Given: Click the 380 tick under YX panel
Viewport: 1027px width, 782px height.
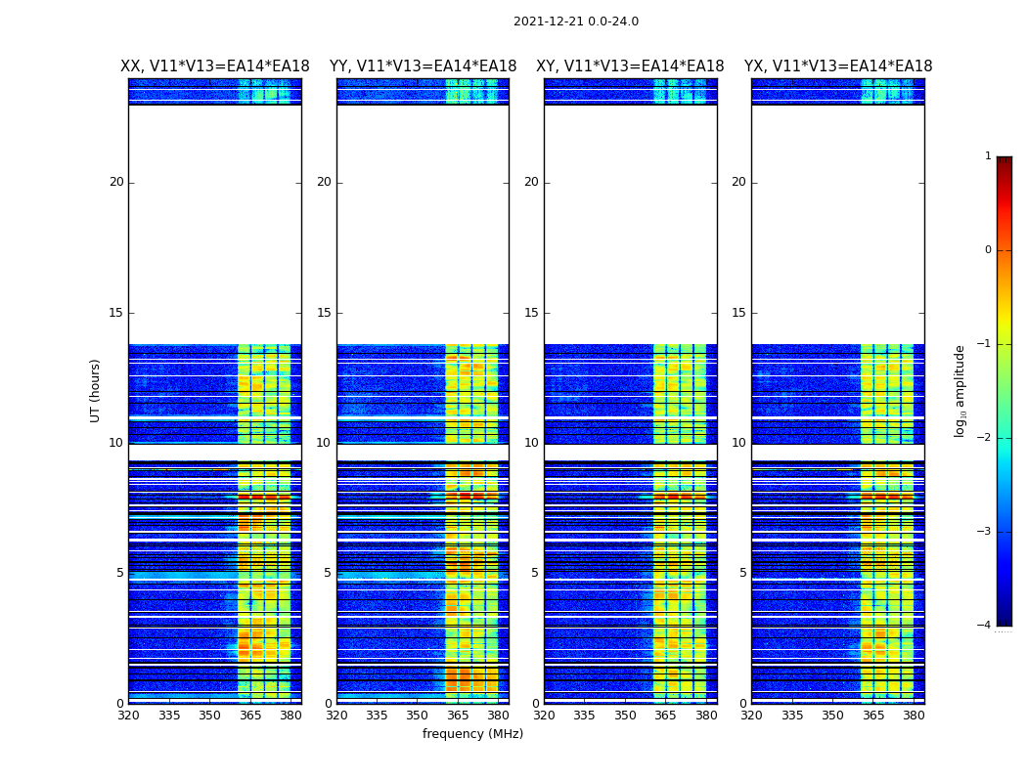Looking at the screenshot, I should click(x=914, y=715).
